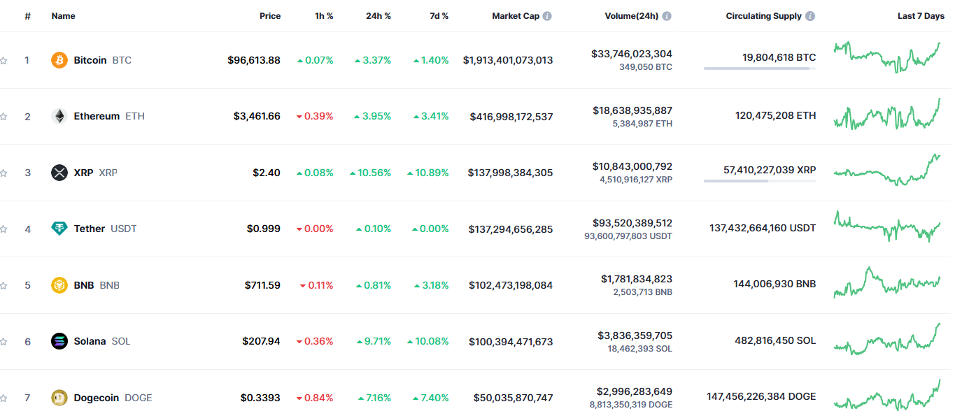Screen dimensions: 962x418
Task: Open Dogecoin 7-day sparkline chart
Action: pyautogui.click(x=887, y=395)
